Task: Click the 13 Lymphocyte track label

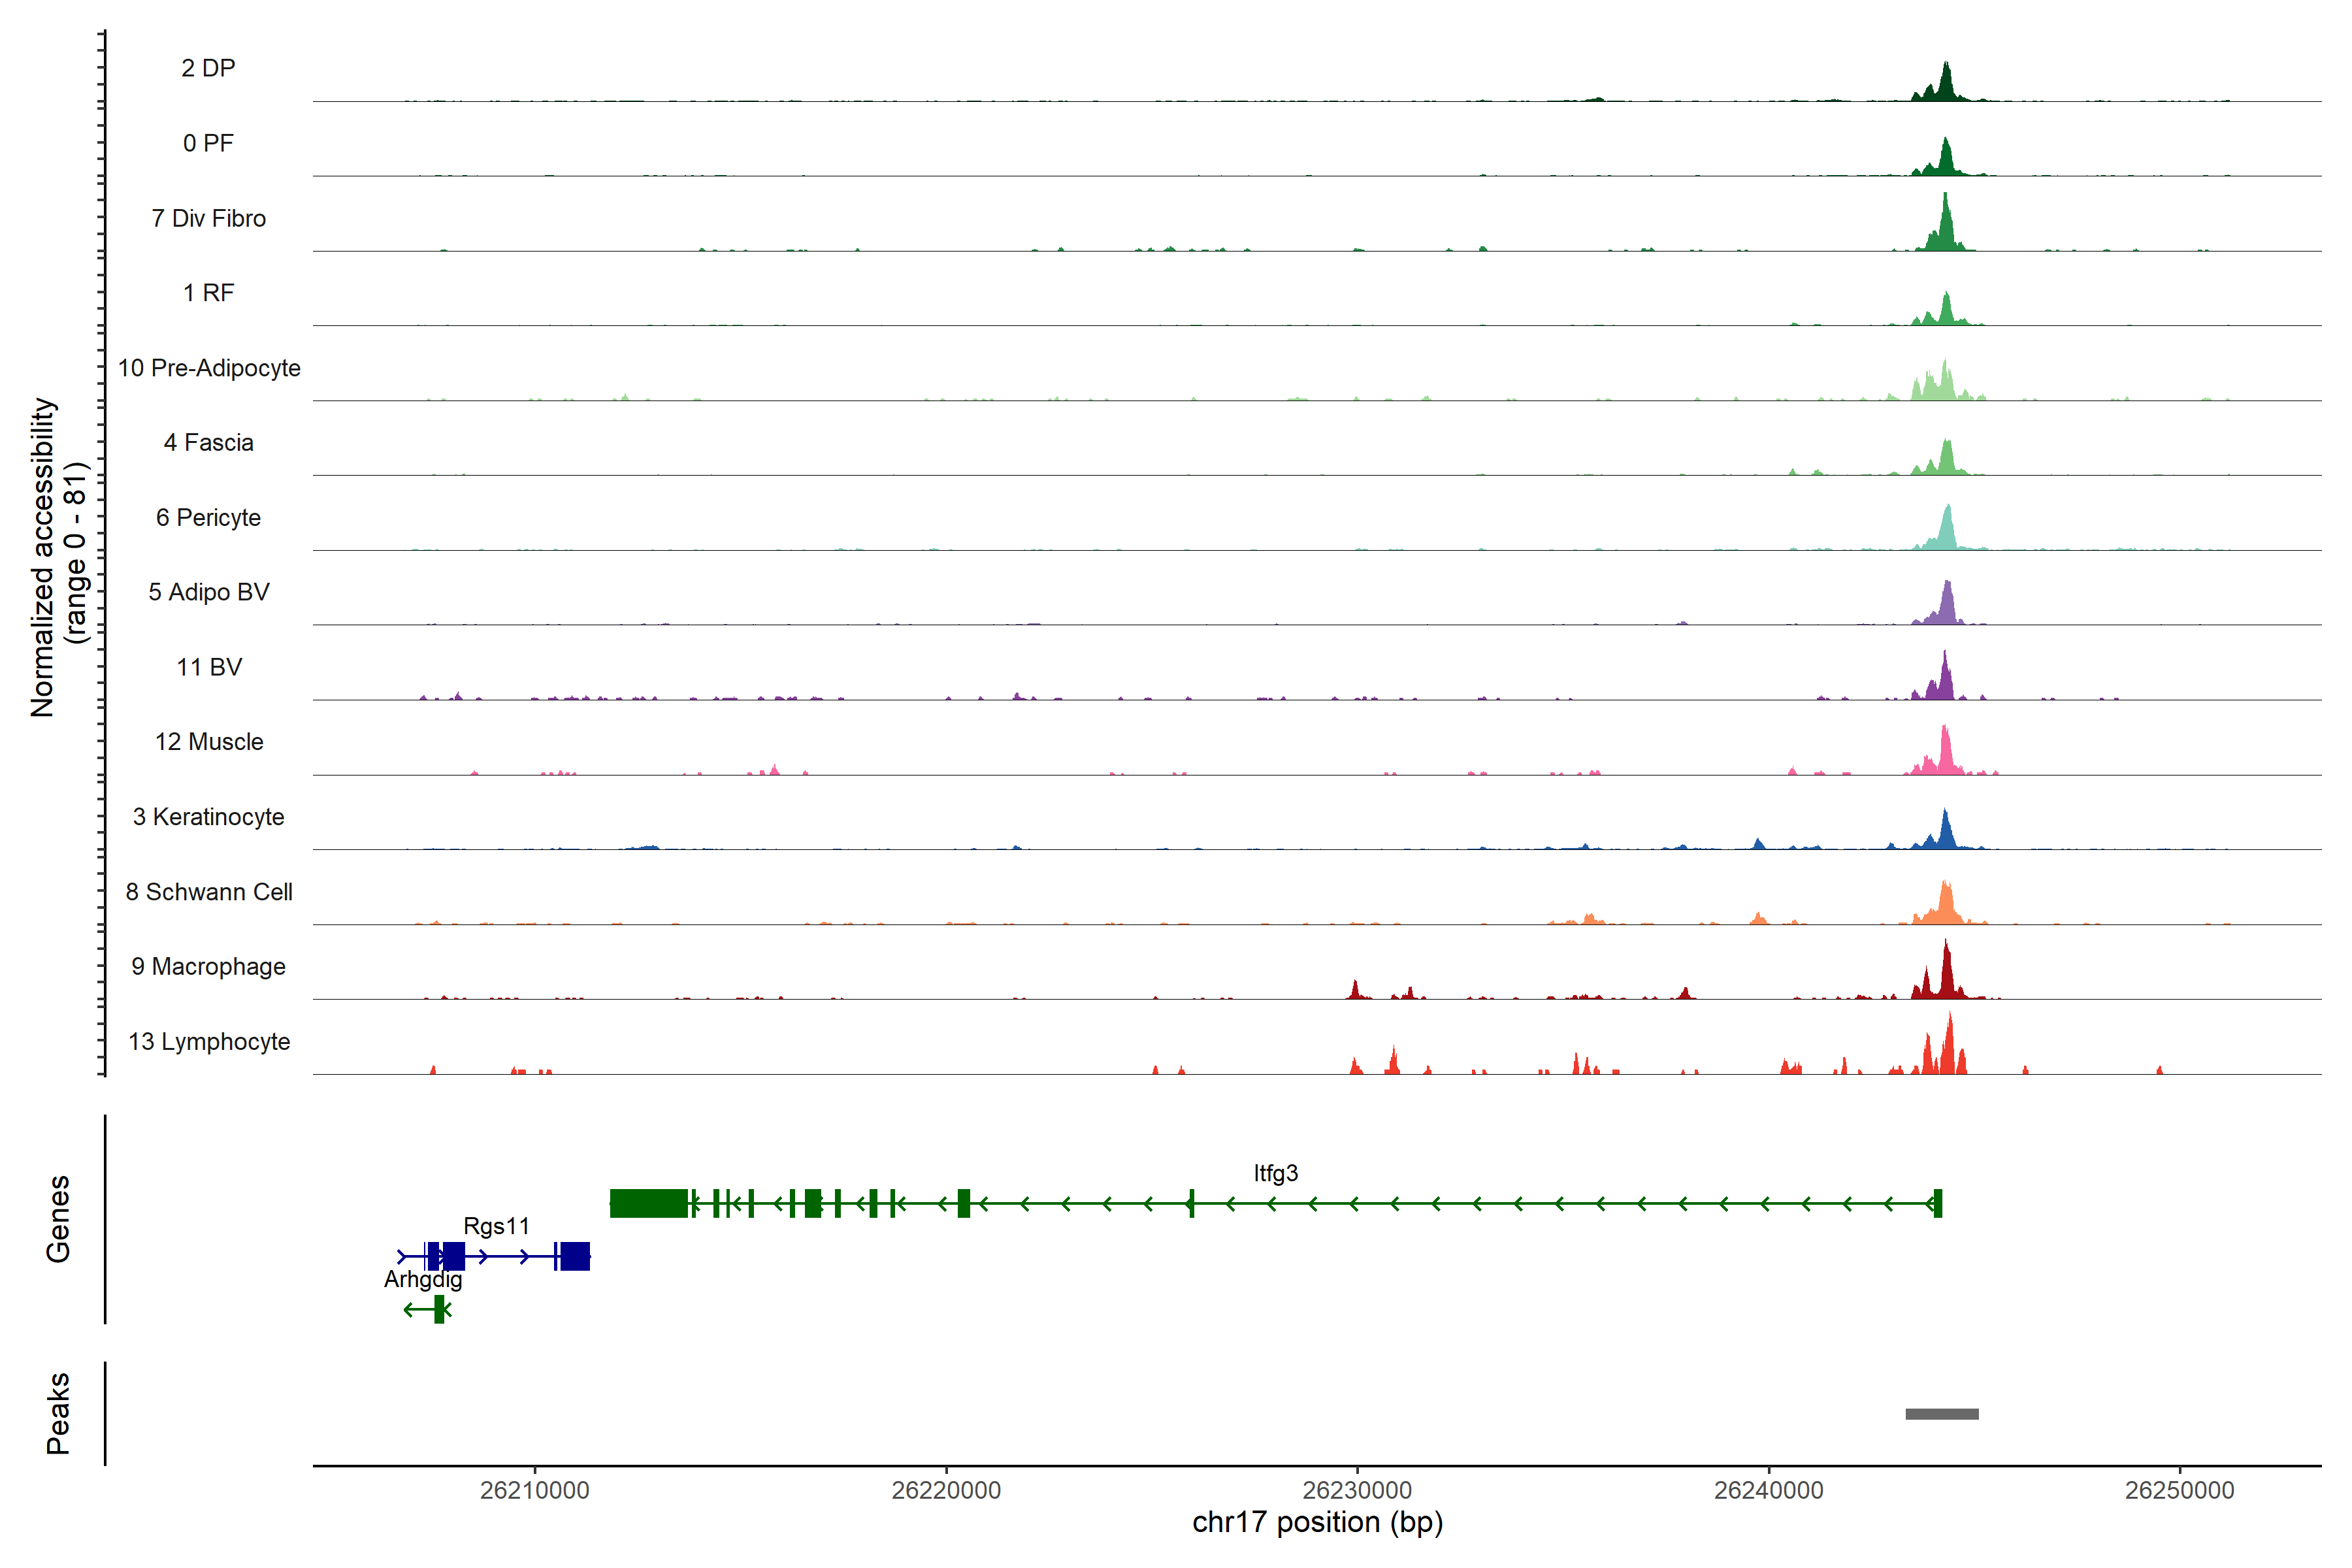Action: click(209, 1041)
